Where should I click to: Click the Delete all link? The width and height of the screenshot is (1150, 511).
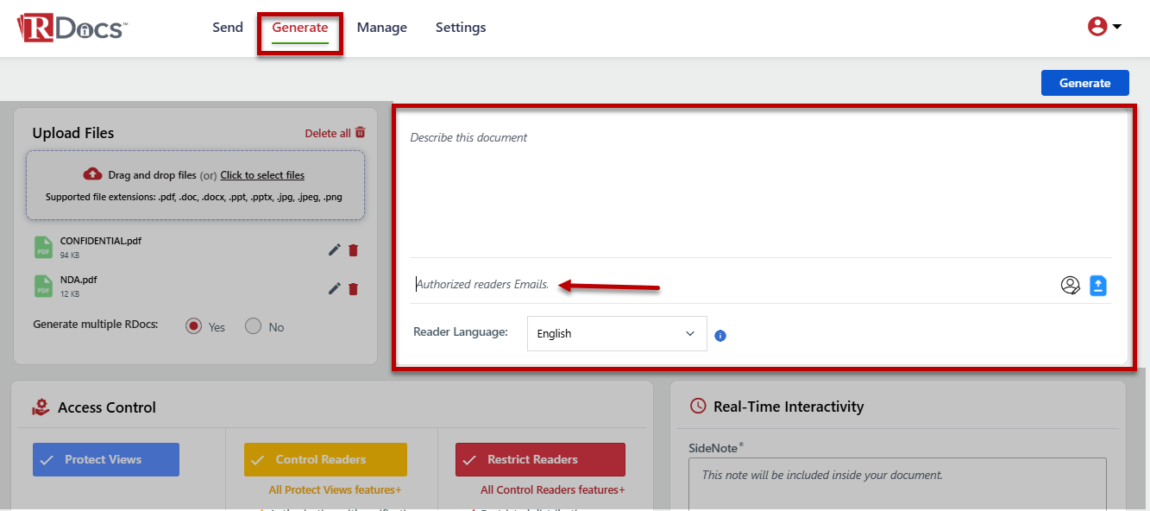point(335,133)
